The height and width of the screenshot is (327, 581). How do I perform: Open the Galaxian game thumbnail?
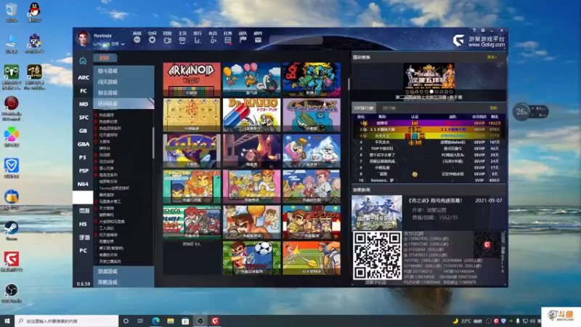click(312, 115)
